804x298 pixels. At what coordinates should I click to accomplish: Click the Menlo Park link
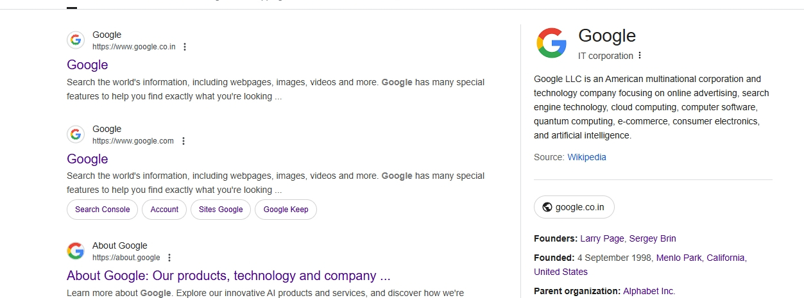pos(678,258)
